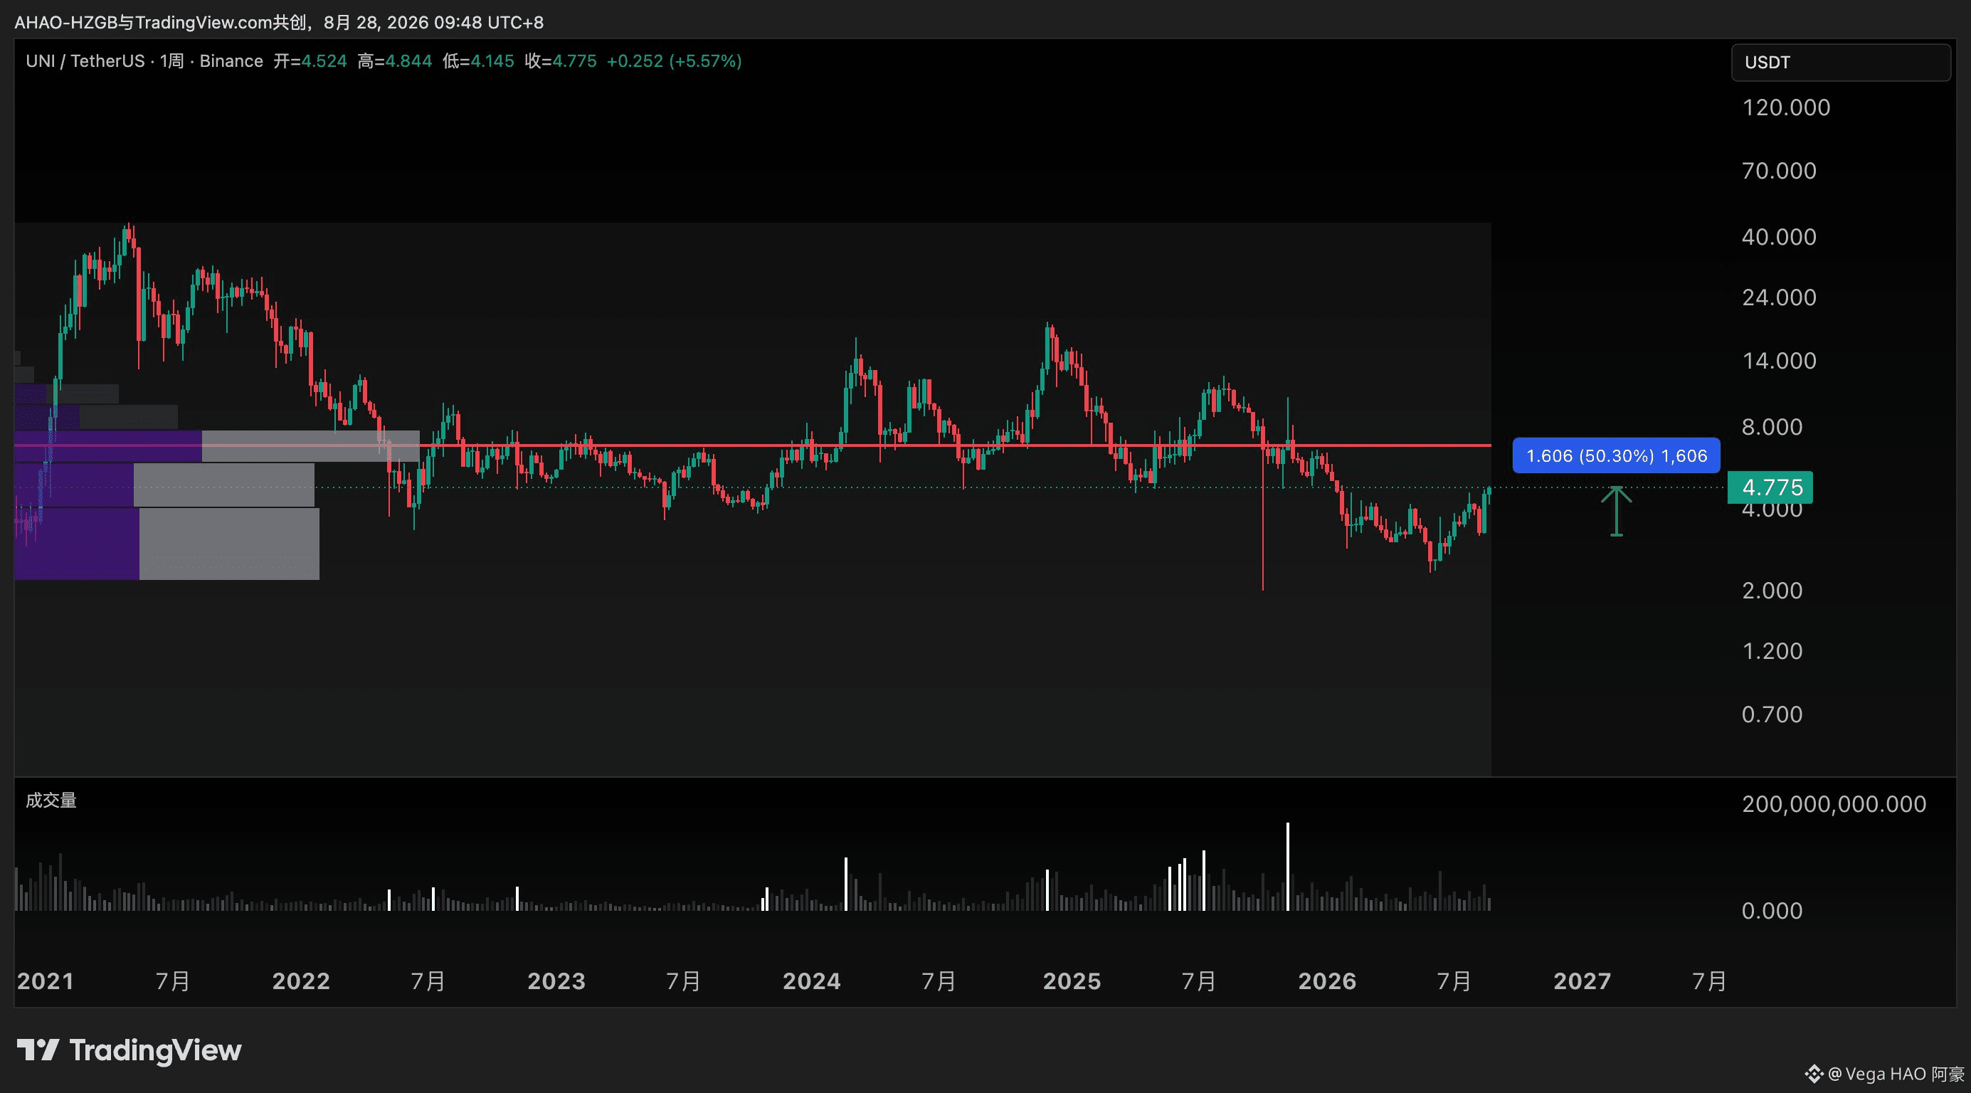
Task: Click the 0.700 price axis label
Action: click(x=1772, y=714)
